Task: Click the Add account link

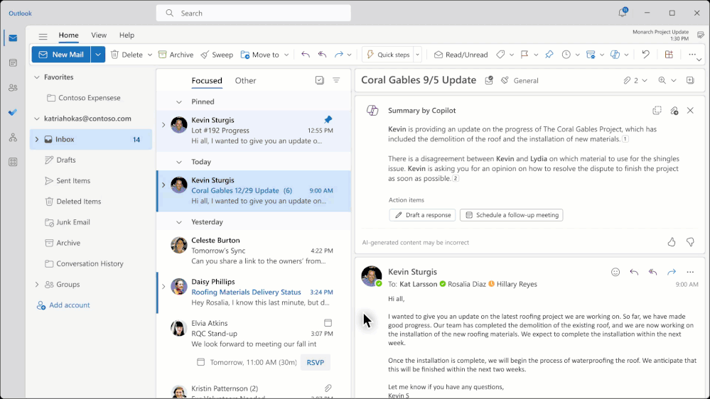Action: point(69,305)
